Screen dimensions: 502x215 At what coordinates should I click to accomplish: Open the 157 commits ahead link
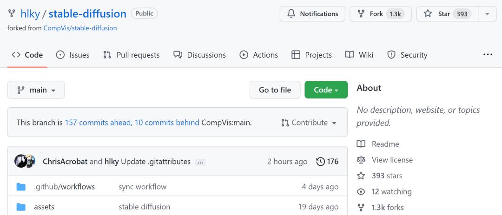[98, 123]
